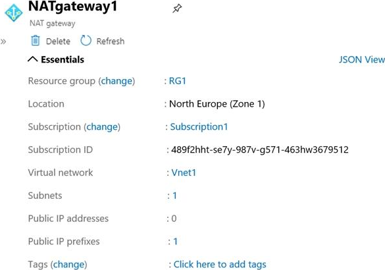Click the NAT gateway diamond resource icon
Image resolution: width=385 pixels, height=270 pixels.
click(14, 13)
